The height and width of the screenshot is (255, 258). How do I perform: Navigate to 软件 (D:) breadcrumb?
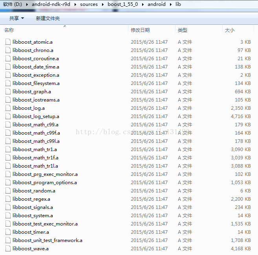point(12,4)
